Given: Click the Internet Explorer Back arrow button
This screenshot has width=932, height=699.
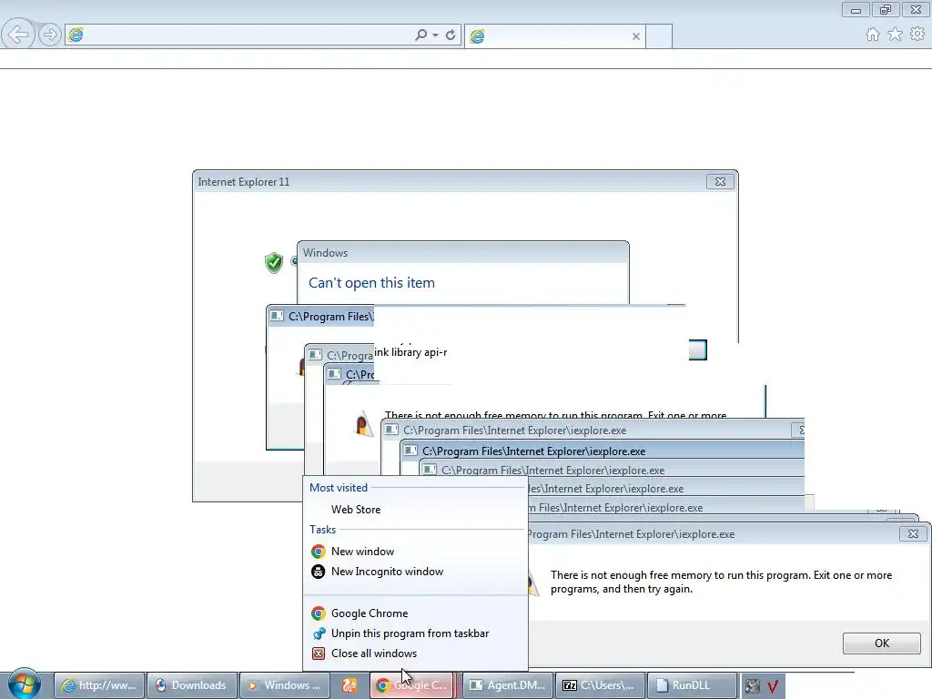Looking at the screenshot, I should [x=18, y=35].
